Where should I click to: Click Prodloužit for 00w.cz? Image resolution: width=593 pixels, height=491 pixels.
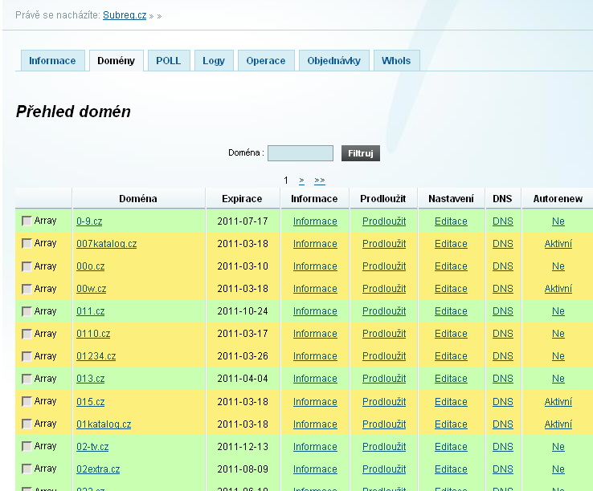(x=383, y=289)
